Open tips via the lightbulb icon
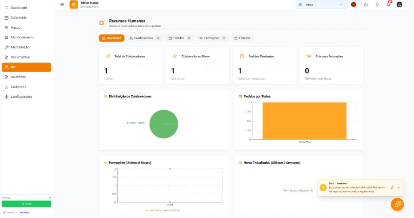 377,4
